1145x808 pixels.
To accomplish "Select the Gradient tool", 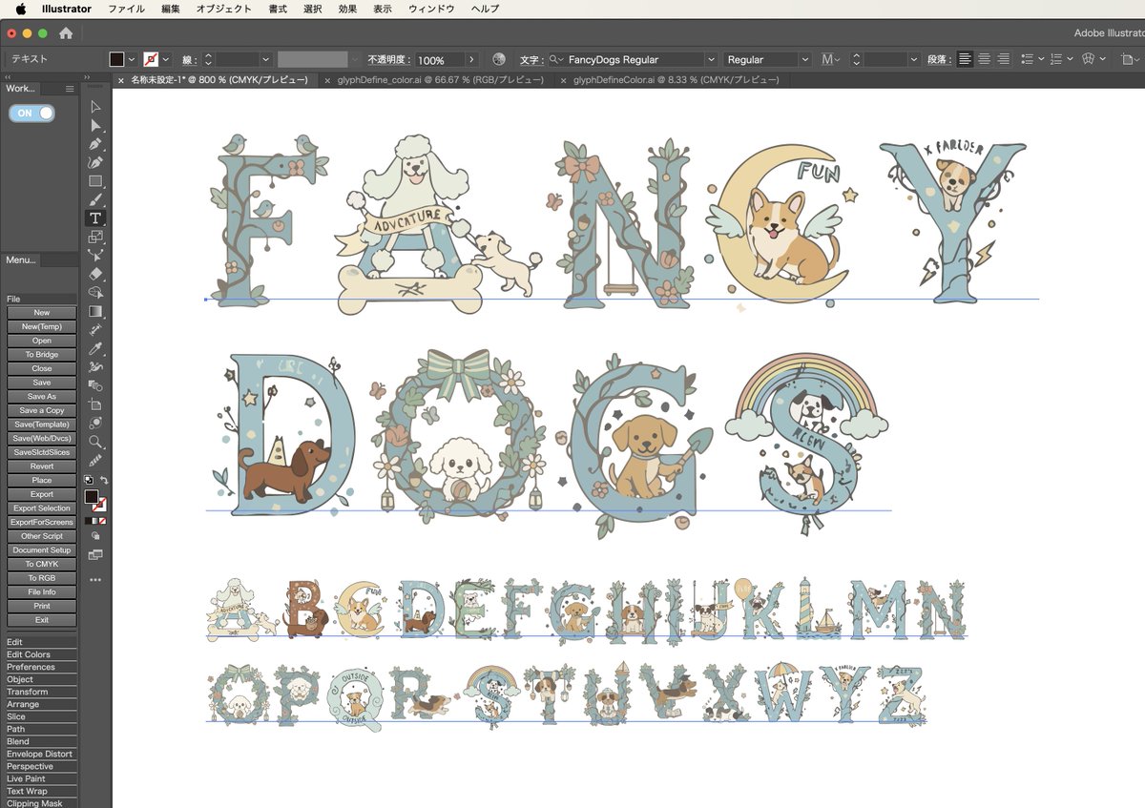I will click(95, 311).
